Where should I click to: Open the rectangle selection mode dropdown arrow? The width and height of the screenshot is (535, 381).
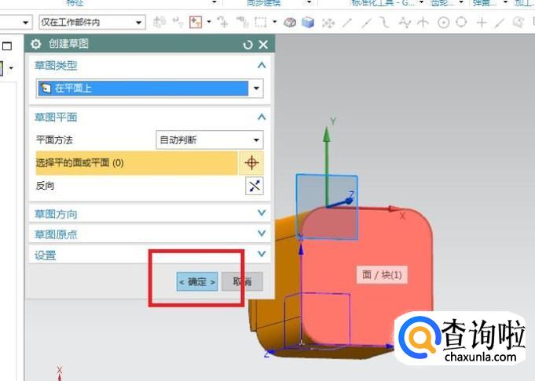[x=274, y=22]
